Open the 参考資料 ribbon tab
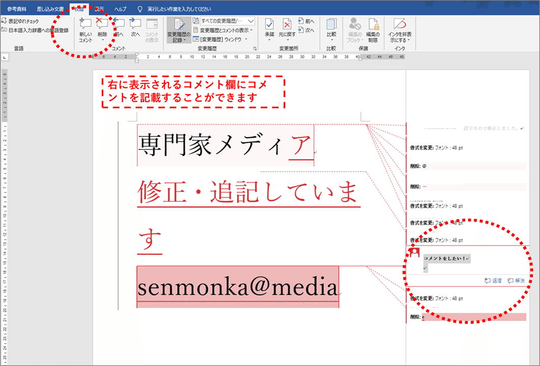Screen dimensions: 540x366 tap(16, 9)
